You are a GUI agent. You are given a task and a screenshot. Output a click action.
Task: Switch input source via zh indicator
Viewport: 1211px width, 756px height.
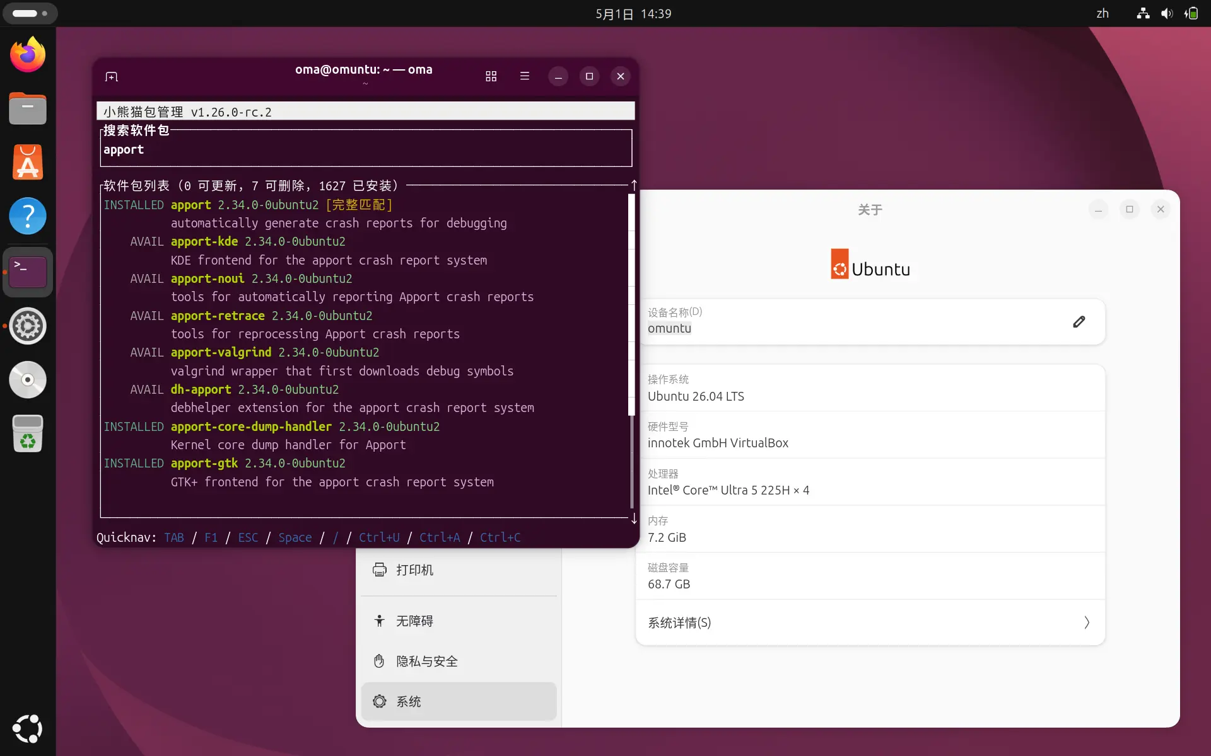click(x=1103, y=13)
